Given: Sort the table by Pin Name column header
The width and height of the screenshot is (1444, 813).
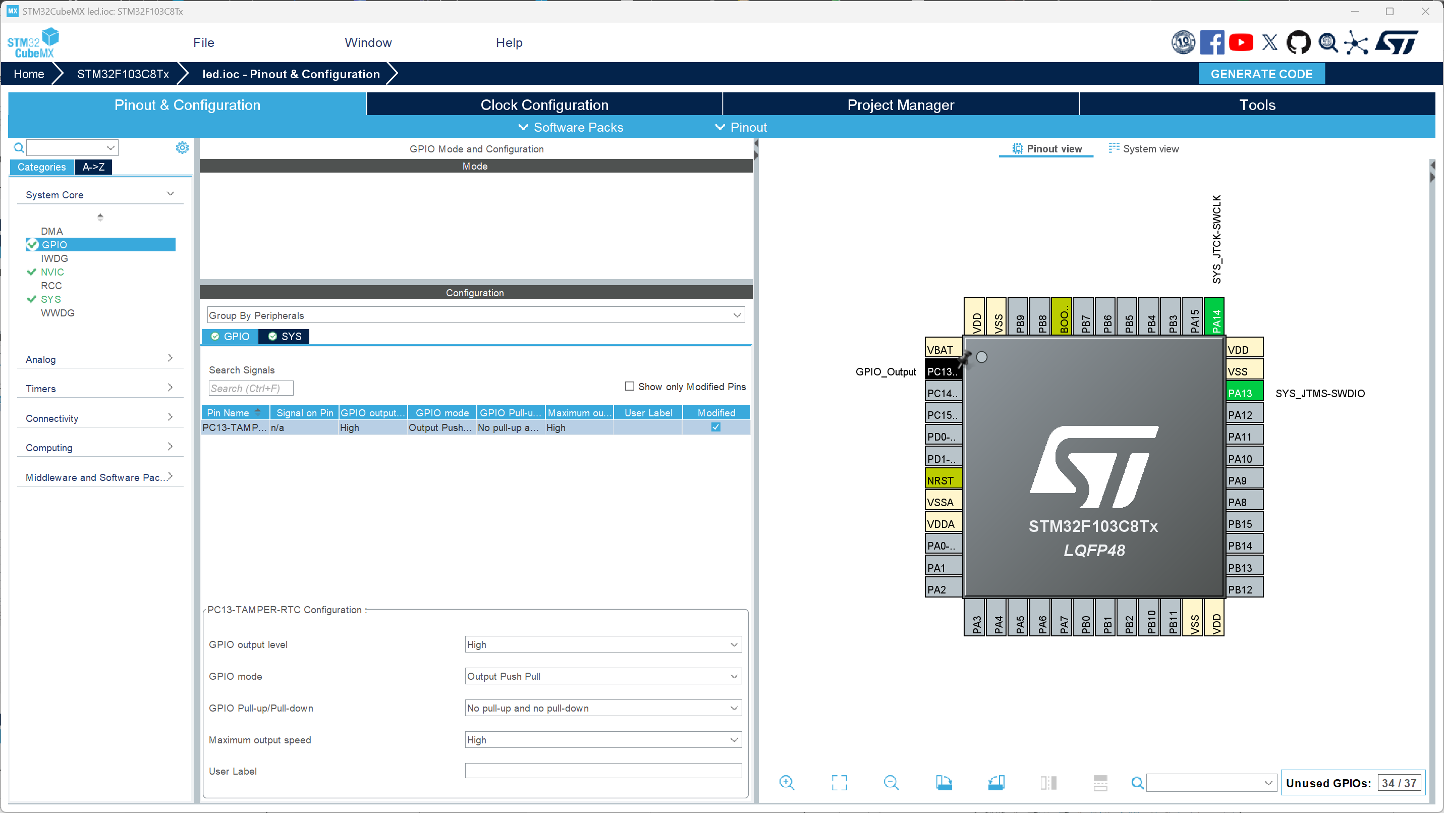Looking at the screenshot, I should pos(235,412).
